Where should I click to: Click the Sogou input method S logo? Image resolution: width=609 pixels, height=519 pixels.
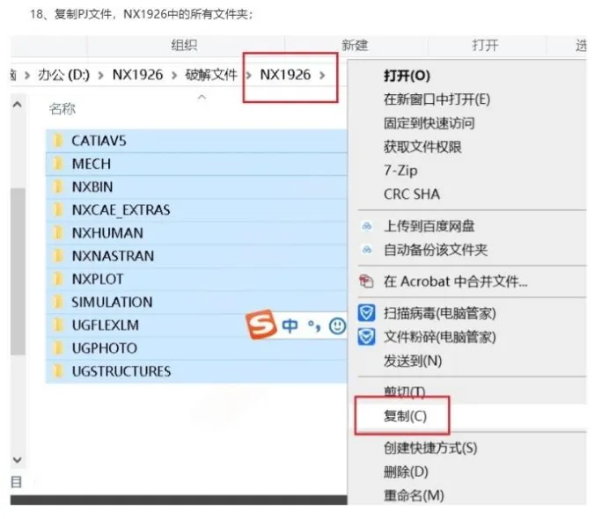coord(261,324)
